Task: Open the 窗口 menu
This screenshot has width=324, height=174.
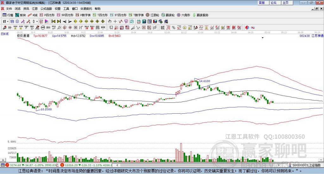Action: [x=75, y=9]
